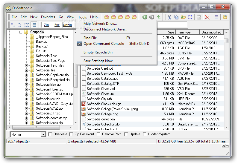Expand Softpedia Captivate.zip in tree
The width and height of the screenshot is (238, 164).
pos(26,75)
